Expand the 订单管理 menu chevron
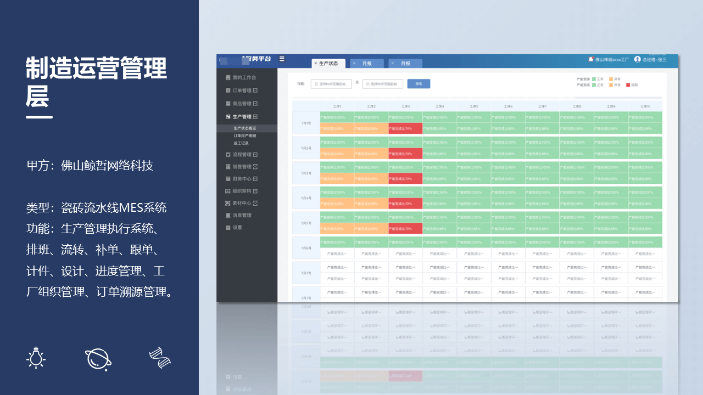This screenshot has width=703, height=395. tap(255, 91)
